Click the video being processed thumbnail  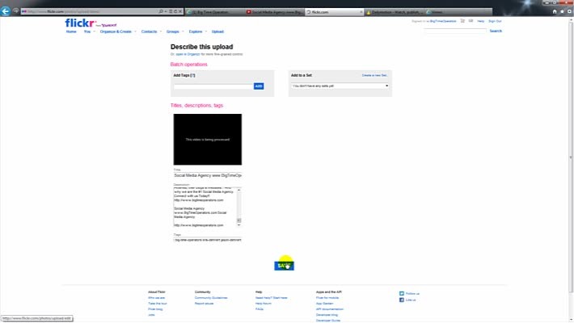point(208,140)
